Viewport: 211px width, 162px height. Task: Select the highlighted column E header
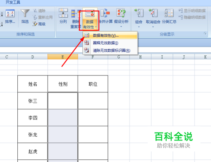click(x=63, y=57)
